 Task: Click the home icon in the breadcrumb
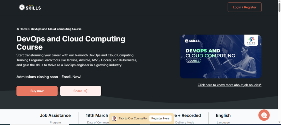18,29
